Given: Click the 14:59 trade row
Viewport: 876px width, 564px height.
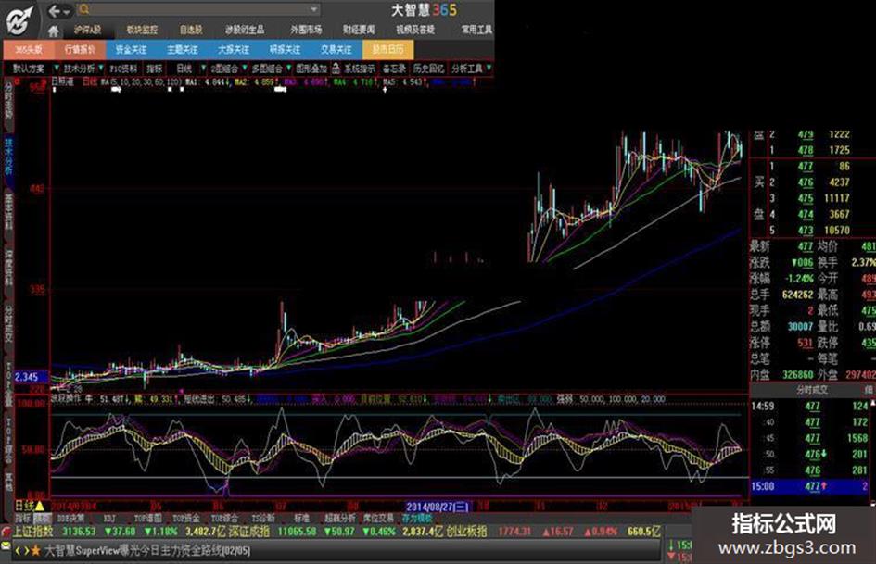Looking at the screenshot, I should [809, 406].
